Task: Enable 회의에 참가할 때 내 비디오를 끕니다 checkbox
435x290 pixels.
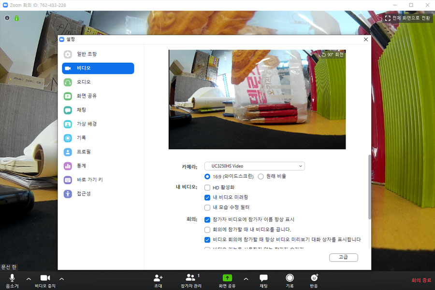Action: coord(207,230)
